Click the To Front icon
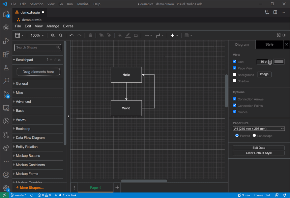This screenshot has width=290, height=198. point(101,35)
